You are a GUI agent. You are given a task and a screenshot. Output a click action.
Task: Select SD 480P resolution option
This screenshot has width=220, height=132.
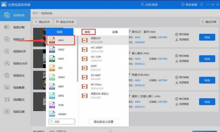pos(104,77)
